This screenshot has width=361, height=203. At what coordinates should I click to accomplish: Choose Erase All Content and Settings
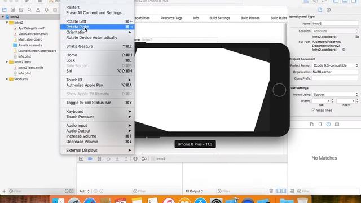tap(98, 12)
